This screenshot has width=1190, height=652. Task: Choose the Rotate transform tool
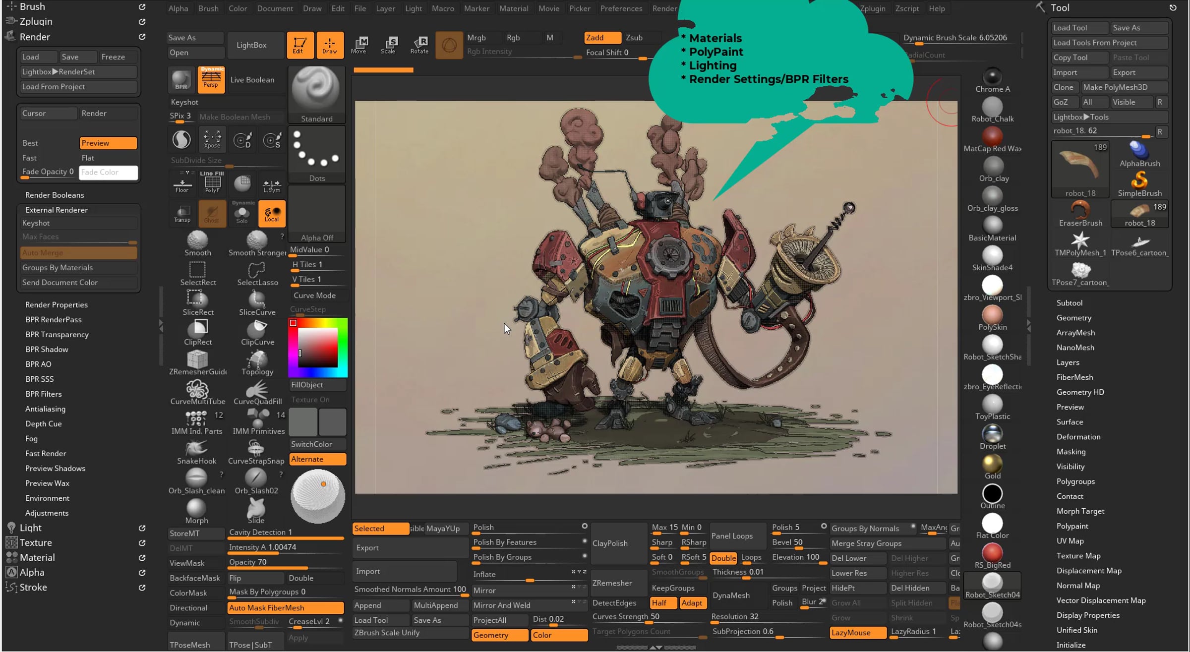(x=419, y=45)
